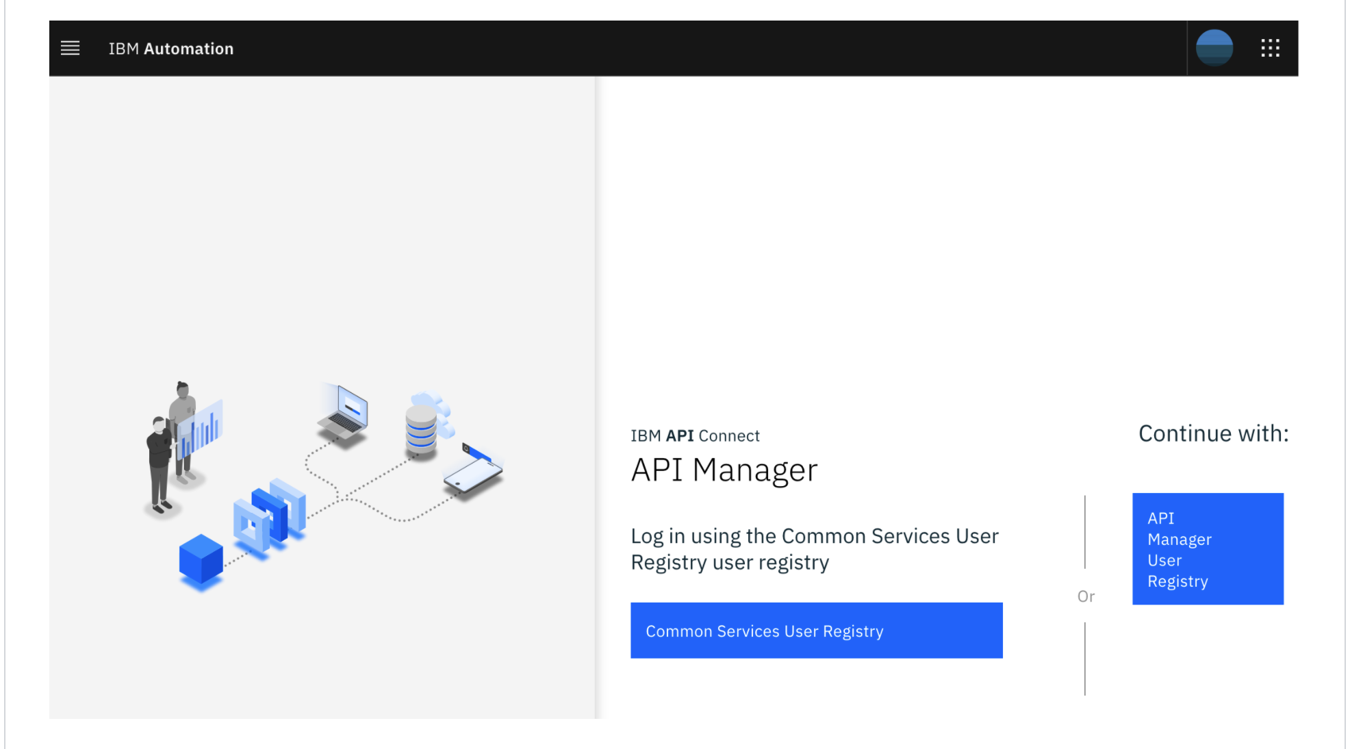The width and height of the screenshot is (1350, 749).
Task: Click the login instruction text about user registry
Action: point(814,548)
